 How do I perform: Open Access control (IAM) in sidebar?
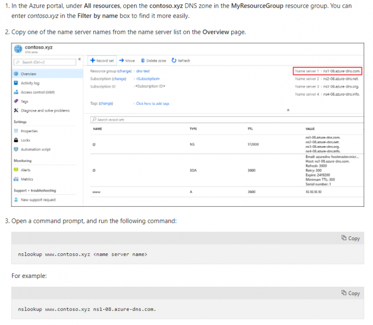37,92
